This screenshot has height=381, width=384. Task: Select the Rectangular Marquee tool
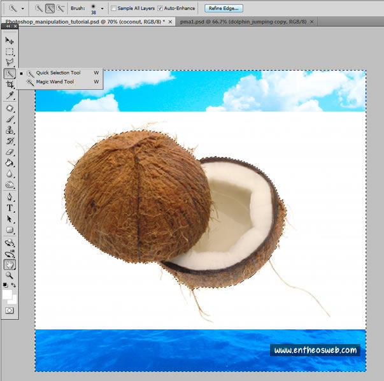click(x=10, y=52)
